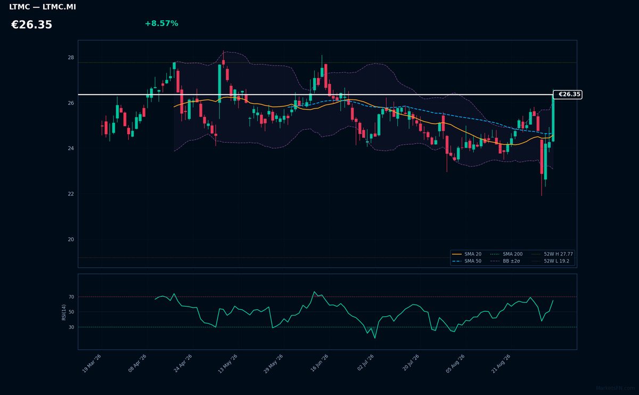Click the RSI 30 level label
This screenshot has height=395, width=639.
pos(71,327)
